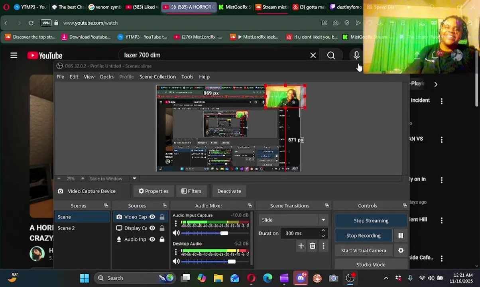Click Start Virtual Camera
480x287 pixels.
click(364, 250)
